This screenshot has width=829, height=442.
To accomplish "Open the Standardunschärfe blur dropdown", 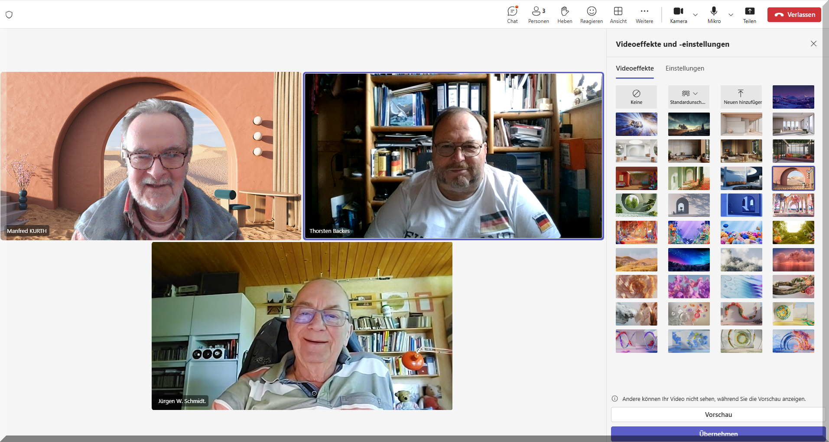I will pos(689,97).
